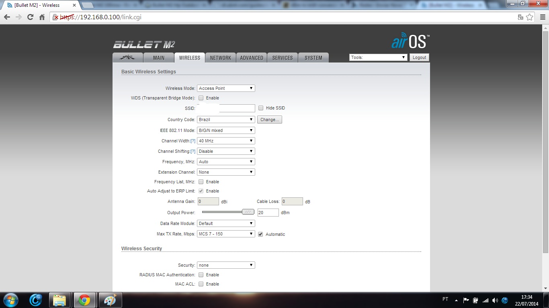Expand the Security dropdown
The image size is (549, 308).
(226, 265)
